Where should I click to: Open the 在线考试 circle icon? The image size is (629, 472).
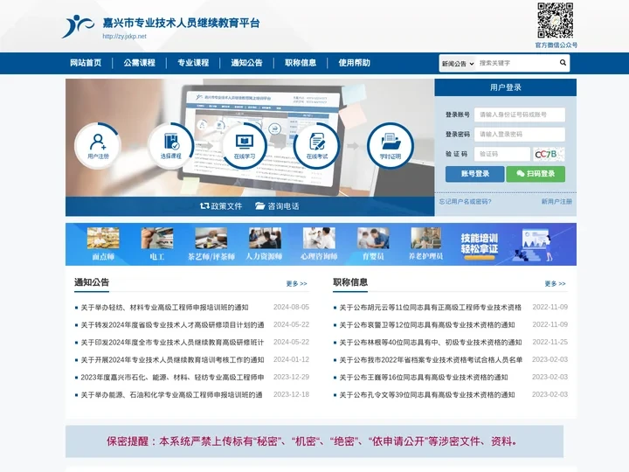317,145
